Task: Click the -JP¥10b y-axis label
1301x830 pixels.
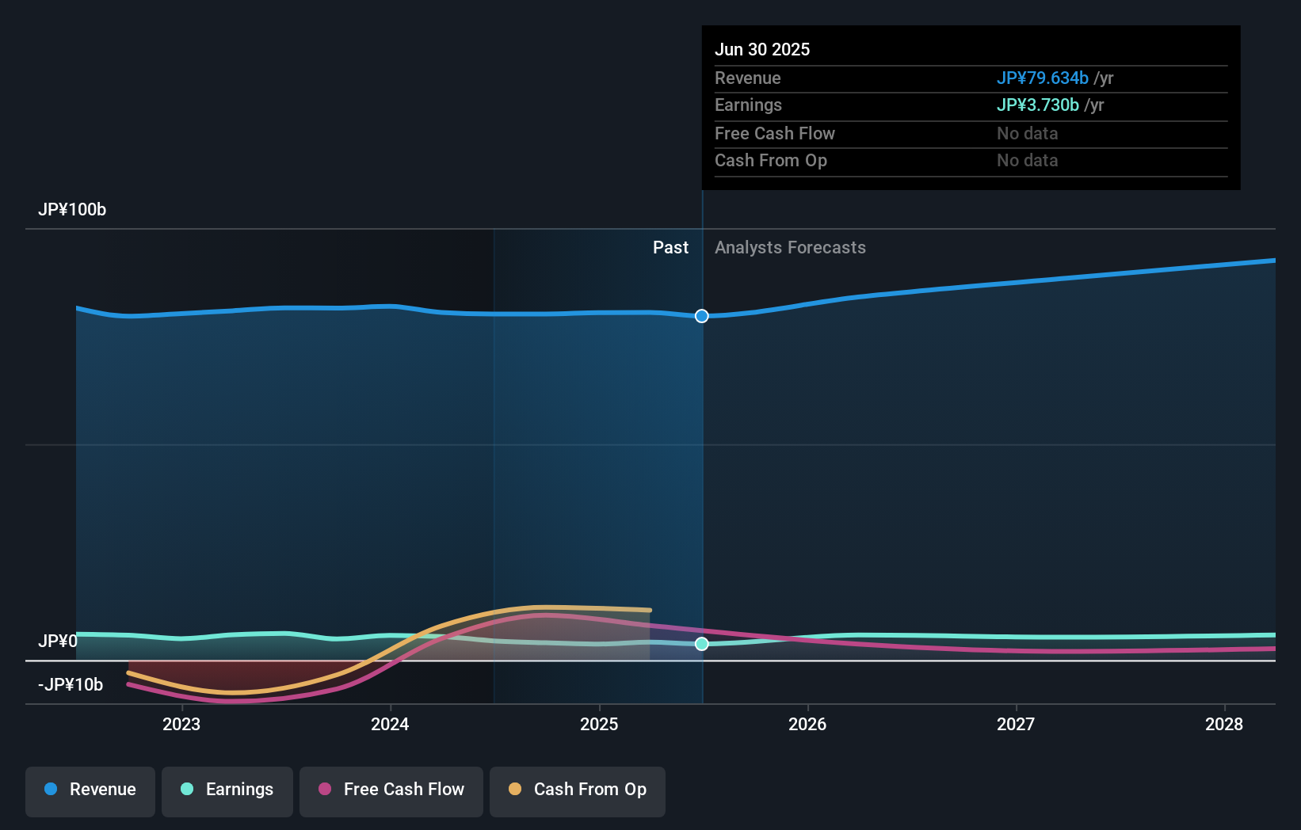Action: pyautogui.click(x=71, y=684)
